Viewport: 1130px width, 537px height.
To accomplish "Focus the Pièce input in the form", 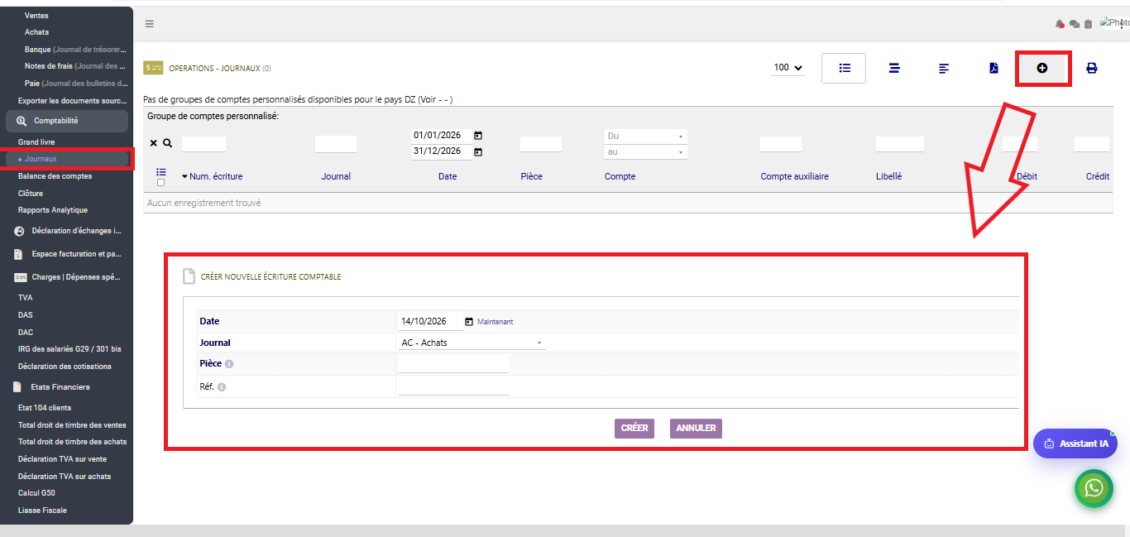I will pos(453,363).
